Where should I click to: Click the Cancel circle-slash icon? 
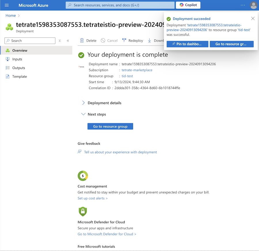point(103,40)
